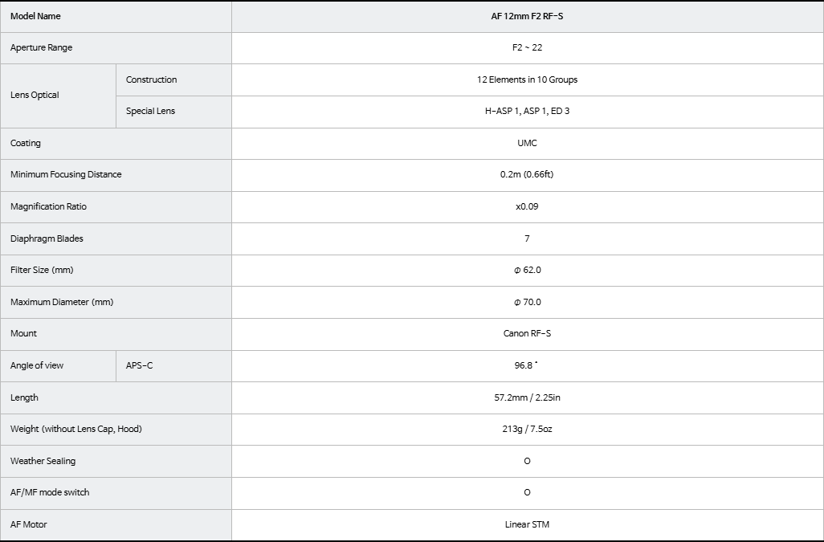Screen dimensions: 824x542
Task: Click the Weather Sealing O mark
Action: pos(527,462)
